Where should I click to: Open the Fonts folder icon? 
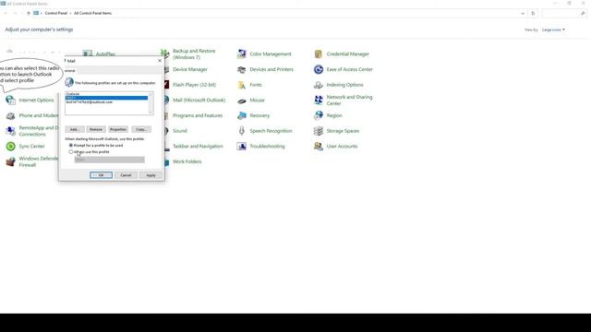[x=242, y=85]
